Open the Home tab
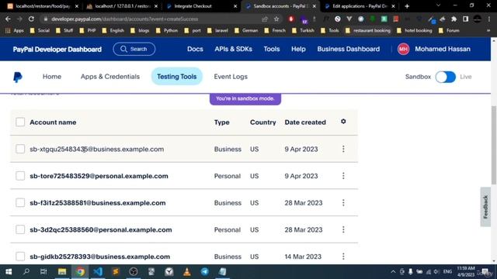Image resolution: width=497 pixels, height=279 pixels. [52, 77]
